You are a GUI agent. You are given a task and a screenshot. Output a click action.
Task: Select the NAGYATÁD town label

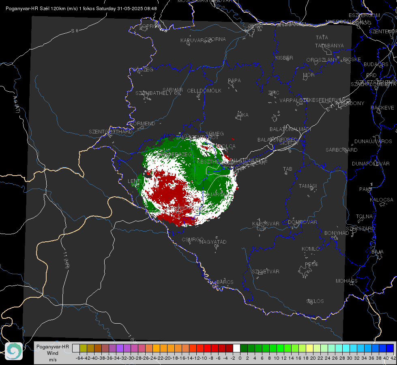tap(213, 242)
